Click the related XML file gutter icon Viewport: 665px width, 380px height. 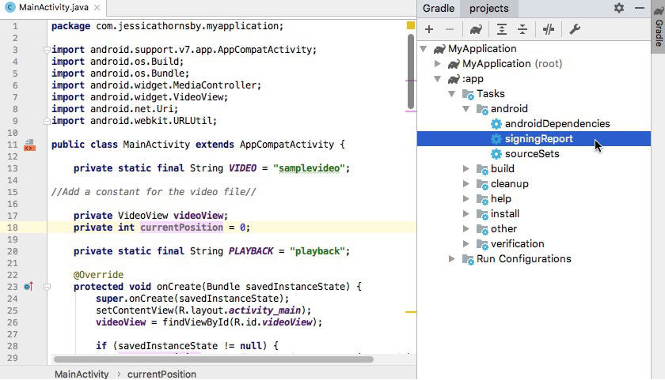[x=29, y=145]
